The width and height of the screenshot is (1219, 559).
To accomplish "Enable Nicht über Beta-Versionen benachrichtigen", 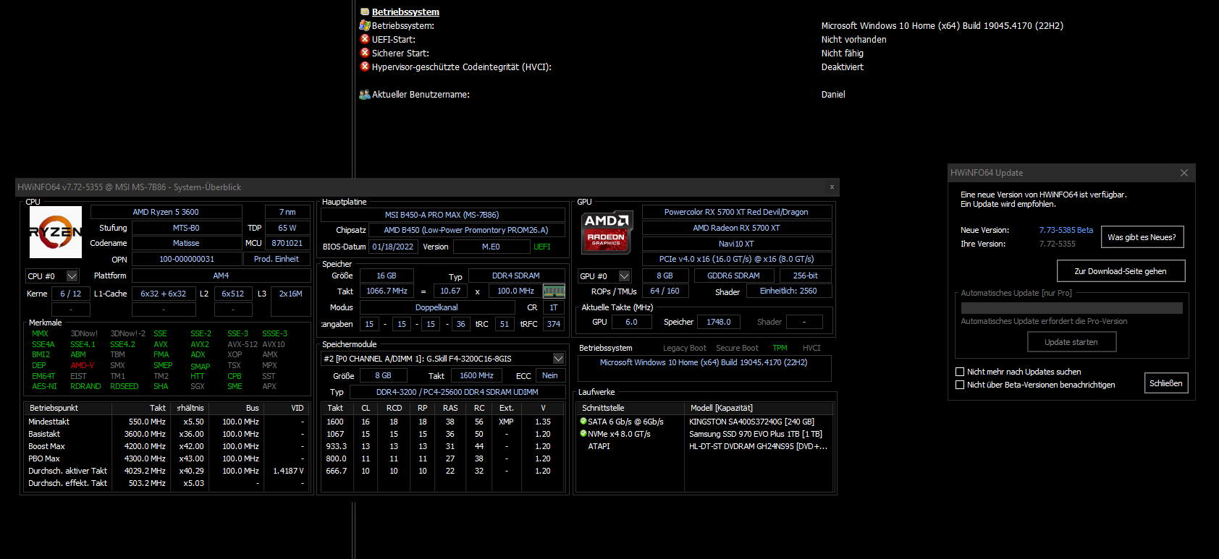I will (960, 385).
